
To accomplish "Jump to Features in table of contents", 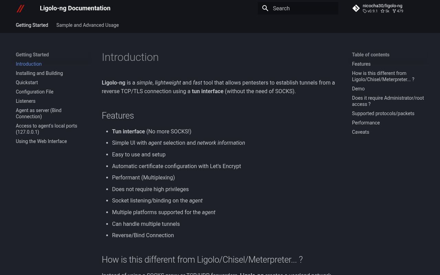I will pos(361,64).
